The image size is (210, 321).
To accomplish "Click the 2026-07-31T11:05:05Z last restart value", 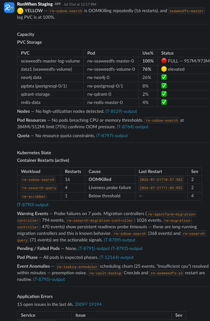I will click(161, 188).
